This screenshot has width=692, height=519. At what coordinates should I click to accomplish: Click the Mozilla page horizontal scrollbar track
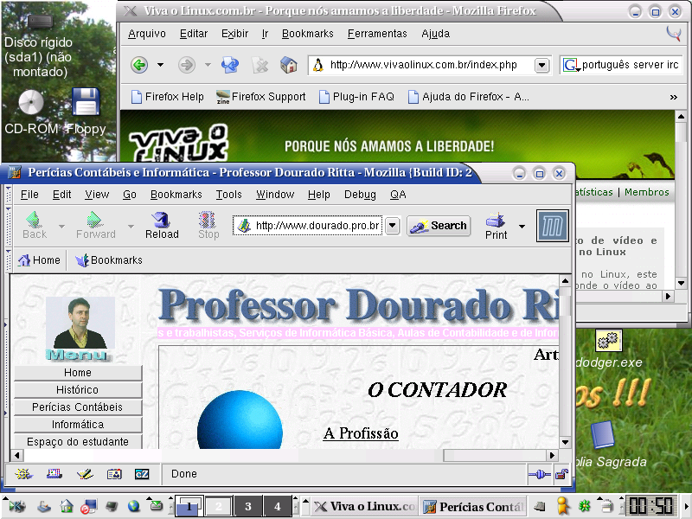233,455
